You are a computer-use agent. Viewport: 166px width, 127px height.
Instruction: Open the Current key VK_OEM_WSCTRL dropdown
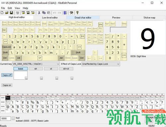(36, 64)
